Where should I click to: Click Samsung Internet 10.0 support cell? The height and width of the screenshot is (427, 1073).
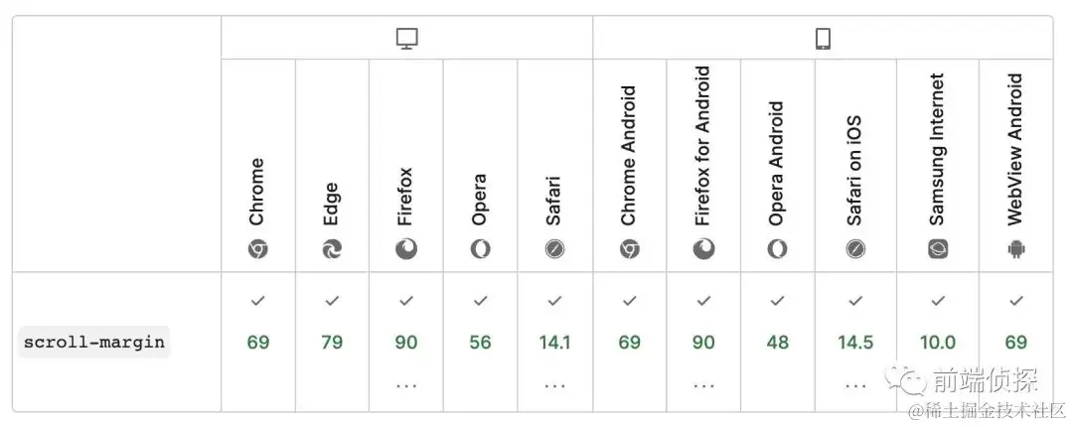[937, 343]
